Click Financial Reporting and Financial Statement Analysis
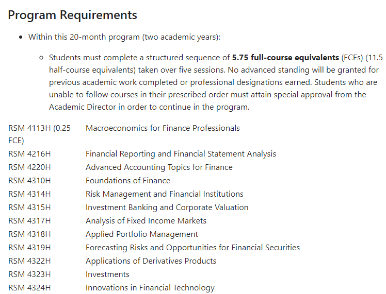The width and height of the screenshot is (386, 294). (x=181, y=154)
